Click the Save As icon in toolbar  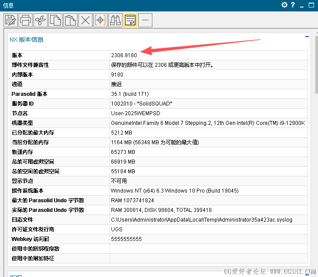point(11,20)
